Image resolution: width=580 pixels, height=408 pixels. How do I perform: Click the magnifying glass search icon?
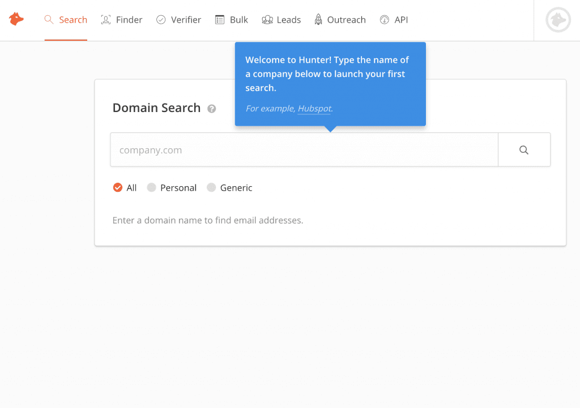coord(523,149)
